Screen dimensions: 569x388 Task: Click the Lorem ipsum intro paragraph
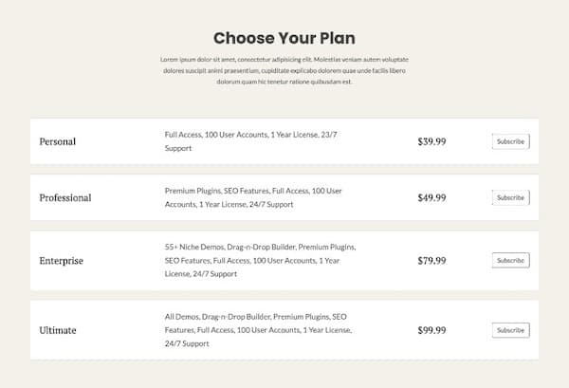(x=284, y=71)
